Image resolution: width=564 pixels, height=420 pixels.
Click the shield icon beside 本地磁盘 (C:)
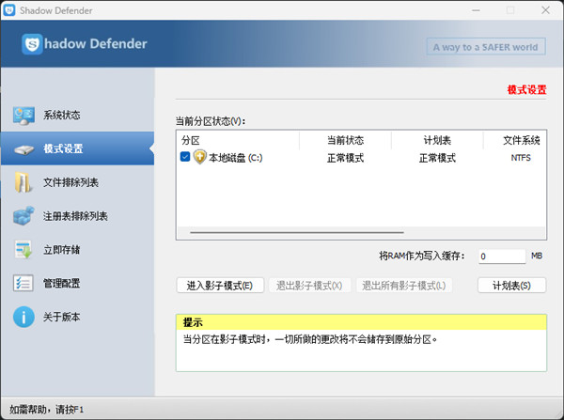coord(199,157)
